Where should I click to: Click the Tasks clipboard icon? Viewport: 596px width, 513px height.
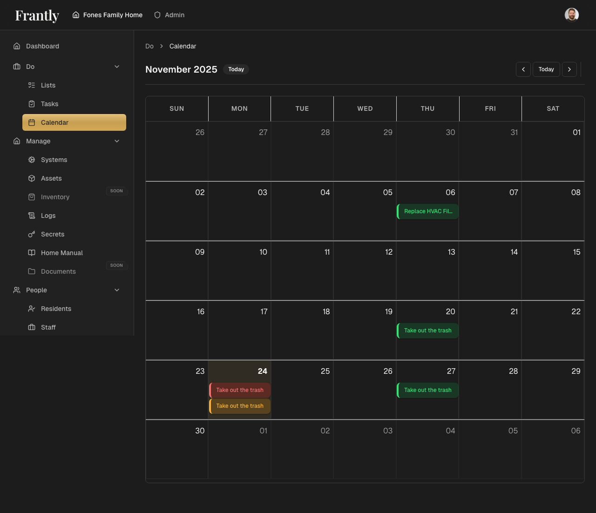[32, 104]
